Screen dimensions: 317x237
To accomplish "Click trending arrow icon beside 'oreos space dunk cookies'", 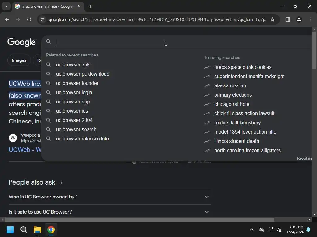I will pyautogui.click(x=207, y=67).
